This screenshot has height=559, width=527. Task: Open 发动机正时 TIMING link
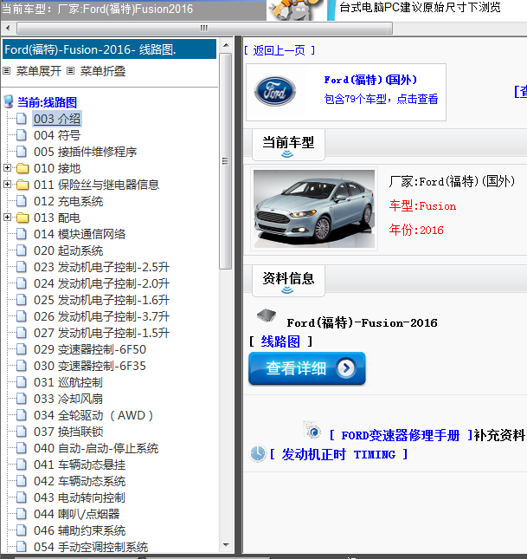click(338, 454)
